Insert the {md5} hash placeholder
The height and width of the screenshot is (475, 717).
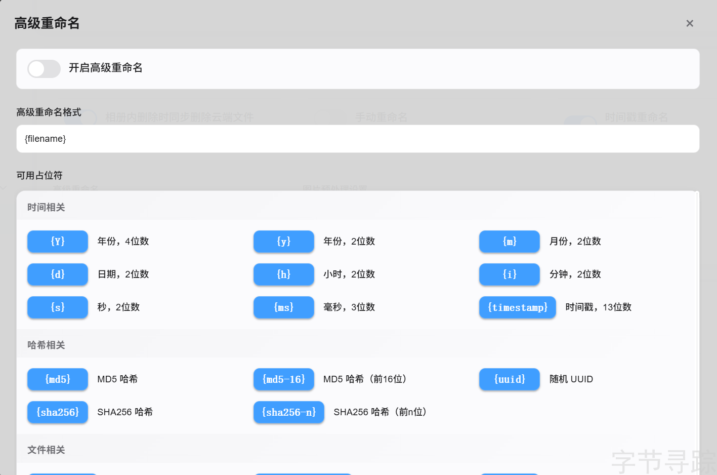[x=58, y=379]
